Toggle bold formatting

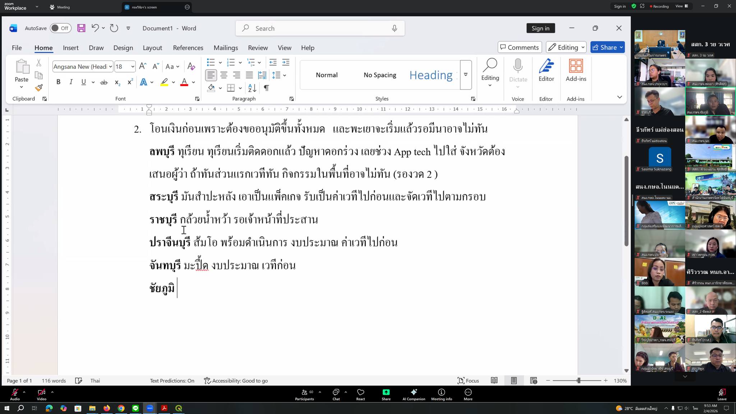(58, 82)
